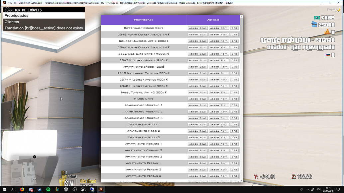Click the '2044 North Conker Avenue 1M €' row name

point(144,47)
